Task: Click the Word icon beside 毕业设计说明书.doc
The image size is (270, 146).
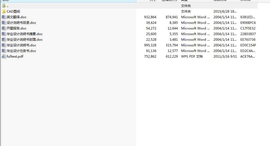Action: tap(4, 45)
